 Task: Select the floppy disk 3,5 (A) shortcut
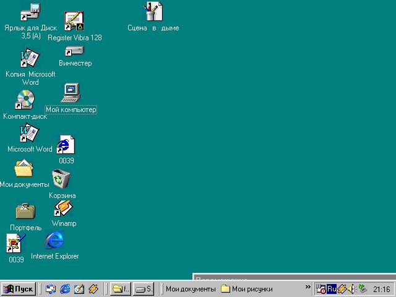30,12
